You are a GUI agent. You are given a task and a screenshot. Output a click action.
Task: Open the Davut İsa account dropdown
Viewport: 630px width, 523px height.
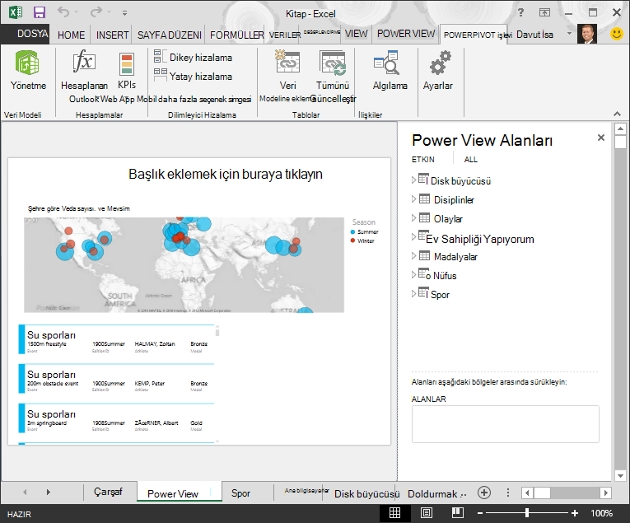(x=569, y=34)
